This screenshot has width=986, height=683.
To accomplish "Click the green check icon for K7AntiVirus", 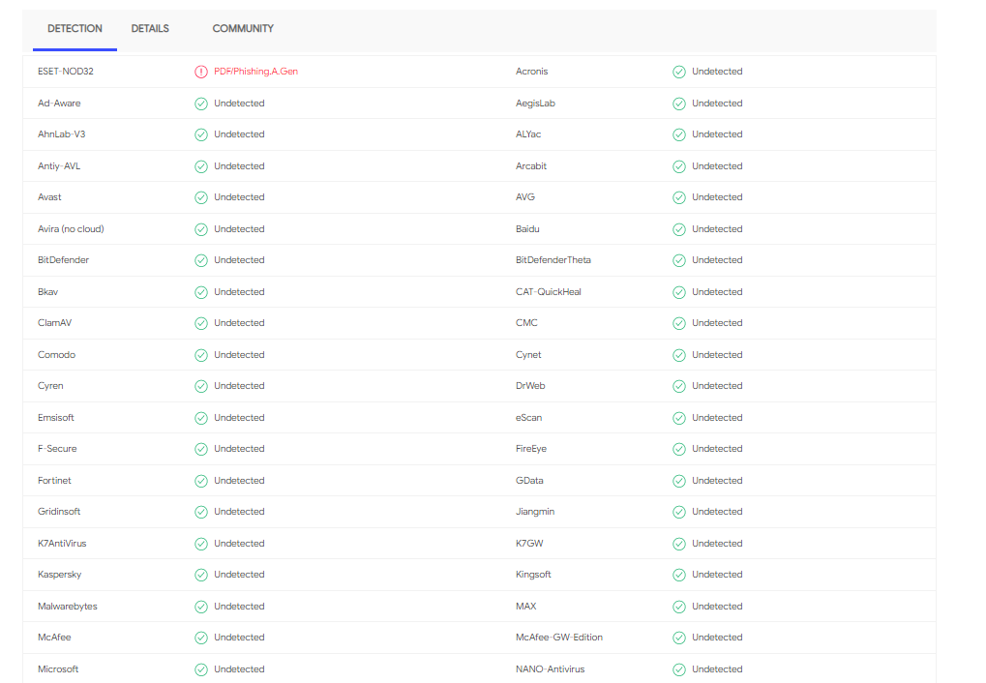I will 200,544.
